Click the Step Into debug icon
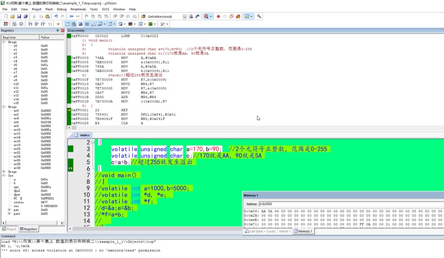The image size is (444, 258). (x=31, y=24)
